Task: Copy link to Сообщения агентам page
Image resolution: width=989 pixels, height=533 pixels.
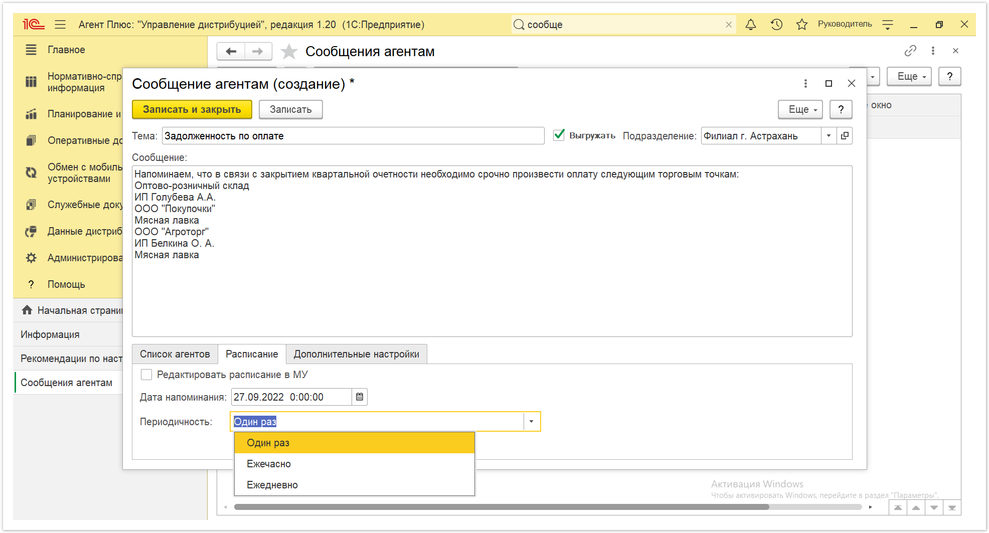Action: coord(910,51)
